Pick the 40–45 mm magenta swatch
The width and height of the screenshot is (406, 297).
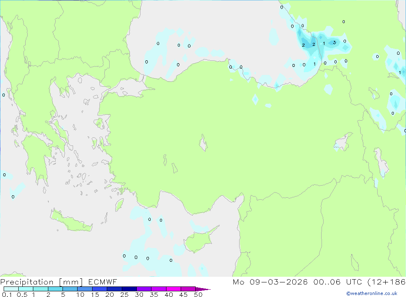coord(173,289)
